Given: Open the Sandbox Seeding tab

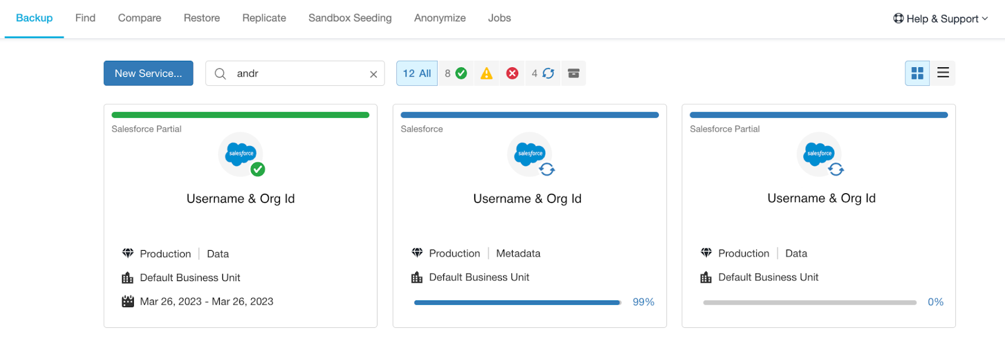Looking at the screenshot, I should (x=350, y=18).
